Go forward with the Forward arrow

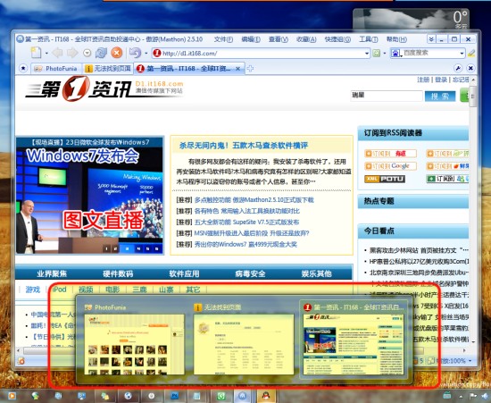click(72, 53)
